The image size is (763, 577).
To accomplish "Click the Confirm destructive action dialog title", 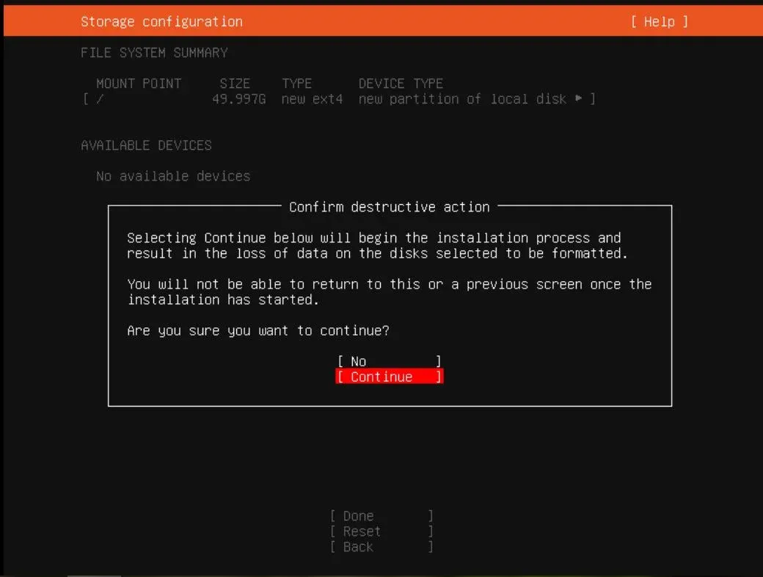I will coord(389,206).
